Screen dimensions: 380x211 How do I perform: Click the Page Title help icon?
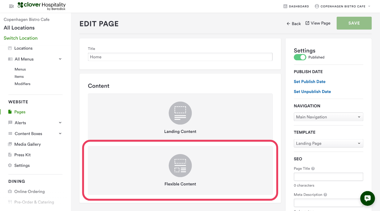pos(313,169)
